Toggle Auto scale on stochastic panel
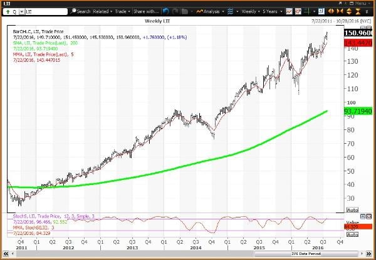376x260 pixels. pyautogui.click(x=352, y=234)
